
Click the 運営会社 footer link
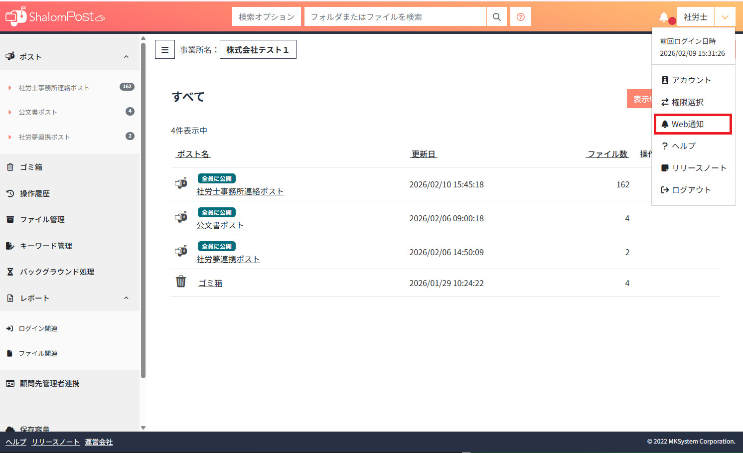click(99, 442)
